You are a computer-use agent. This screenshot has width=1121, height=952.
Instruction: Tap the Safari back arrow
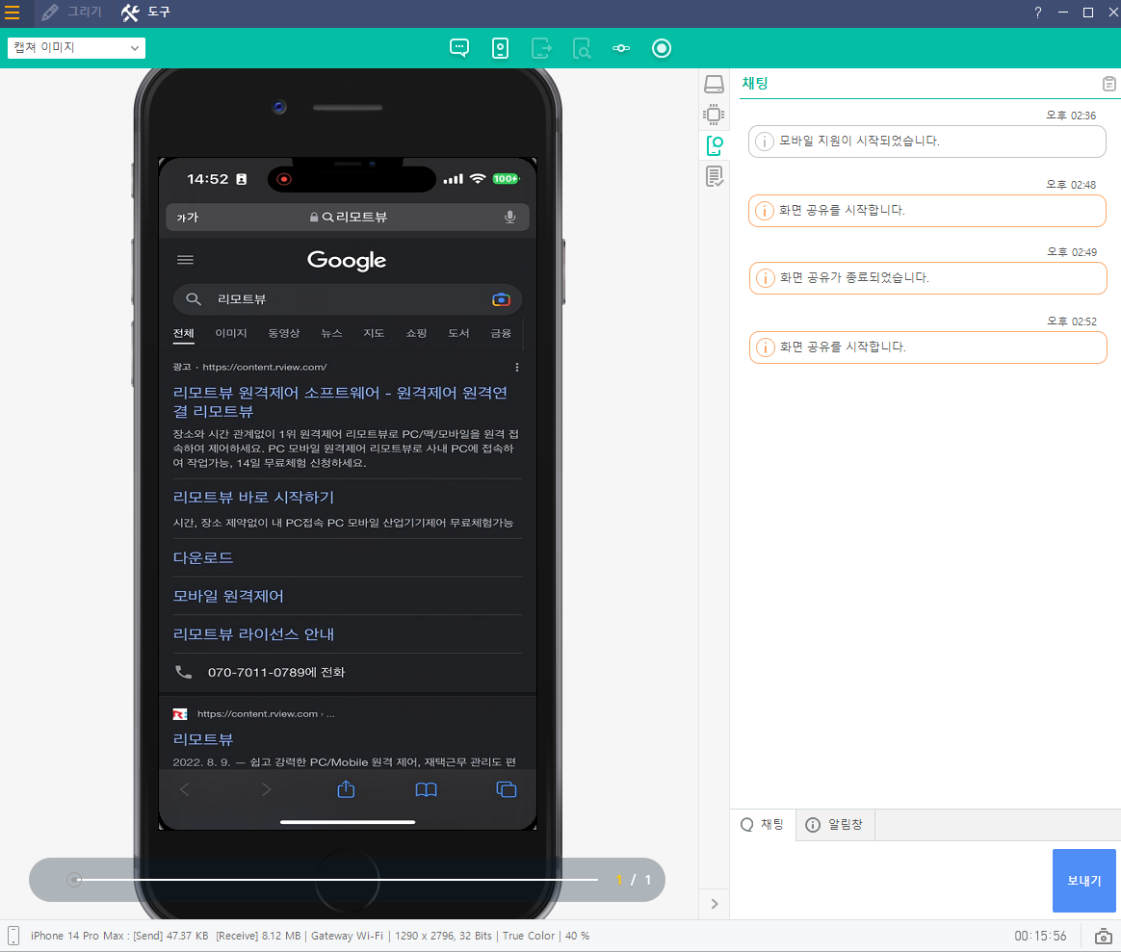(x=185, y=789)
